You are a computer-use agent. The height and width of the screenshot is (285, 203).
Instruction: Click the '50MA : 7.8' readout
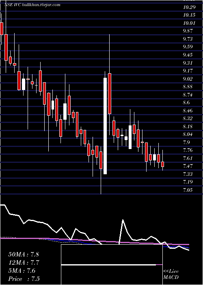pyautogui.click(x=24, y=254)
